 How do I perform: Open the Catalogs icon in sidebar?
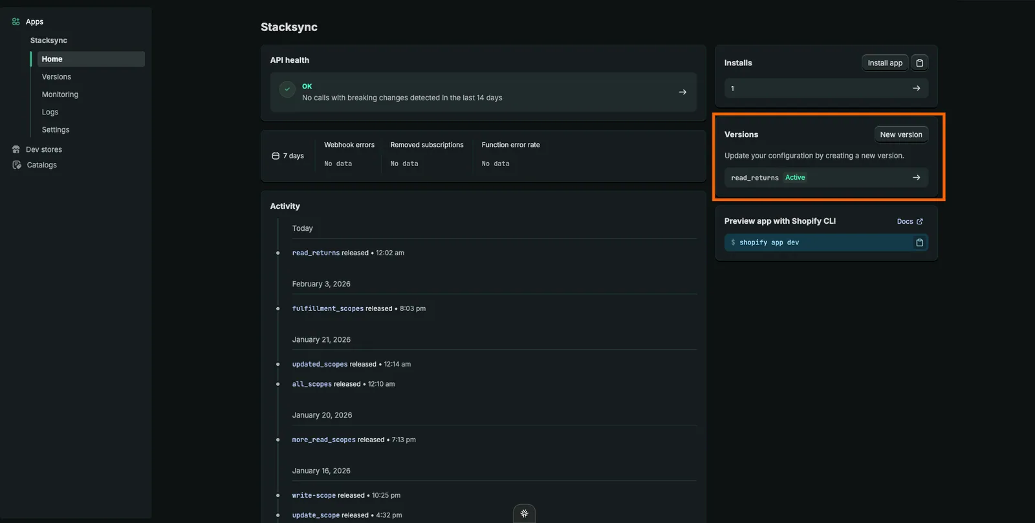point(17,165)
